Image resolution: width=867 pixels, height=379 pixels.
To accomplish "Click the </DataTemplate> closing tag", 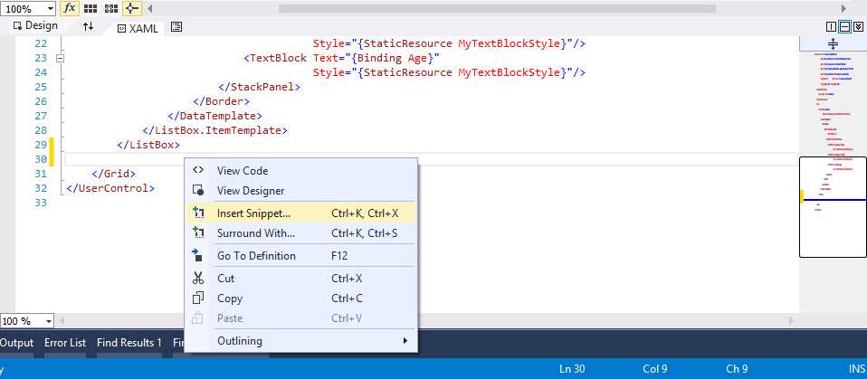I will (215, 116).
